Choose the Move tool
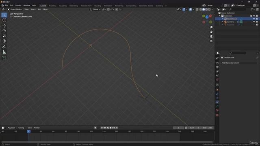Screen dimensions: 260x146 (4, 26)
